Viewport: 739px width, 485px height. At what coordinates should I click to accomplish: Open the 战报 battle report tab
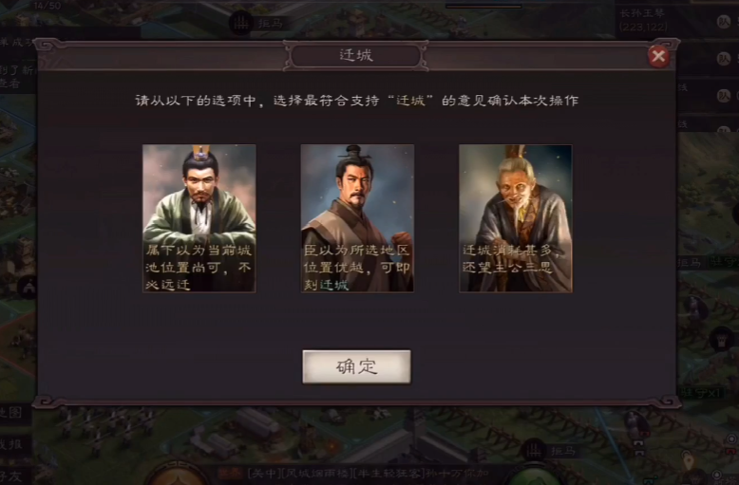click(x=10, y=444)
